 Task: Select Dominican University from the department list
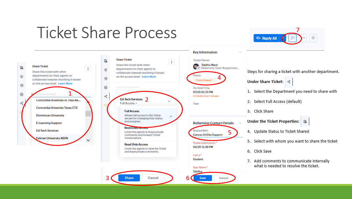pyautogui.click(x=50, y=115)
